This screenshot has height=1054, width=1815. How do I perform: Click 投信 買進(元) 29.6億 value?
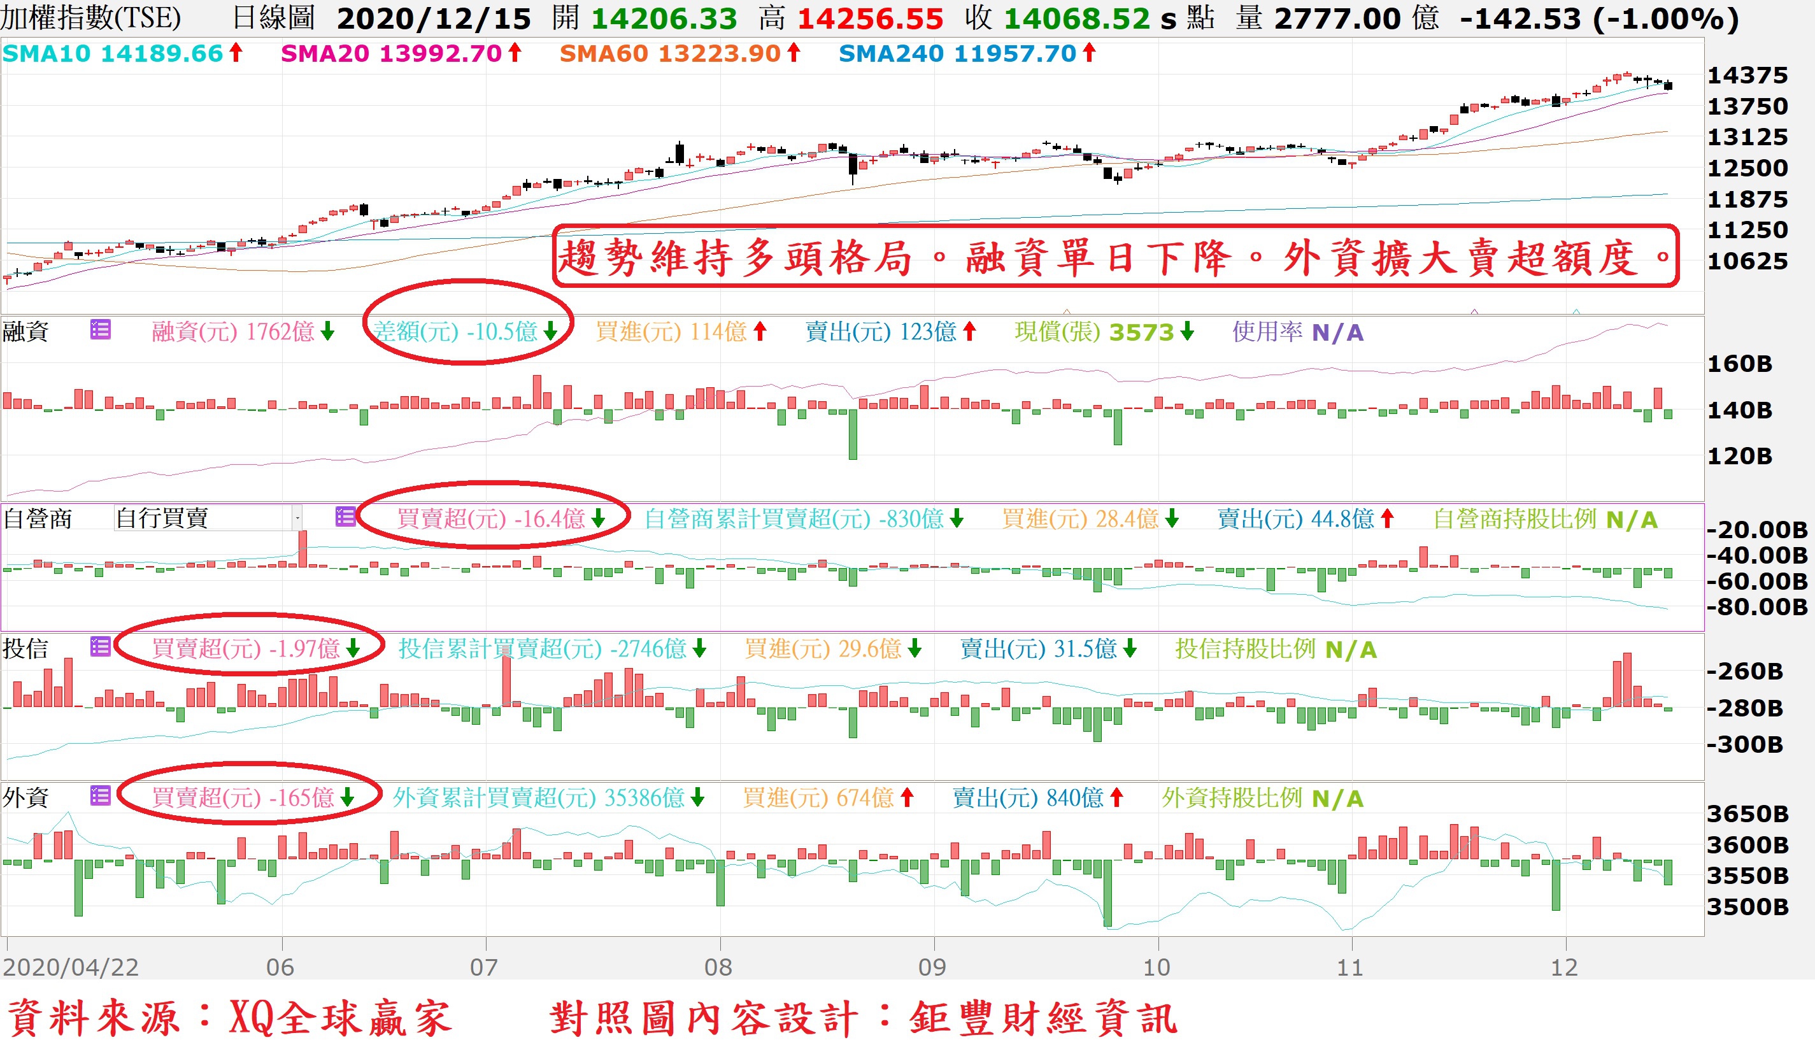point(823,648)
